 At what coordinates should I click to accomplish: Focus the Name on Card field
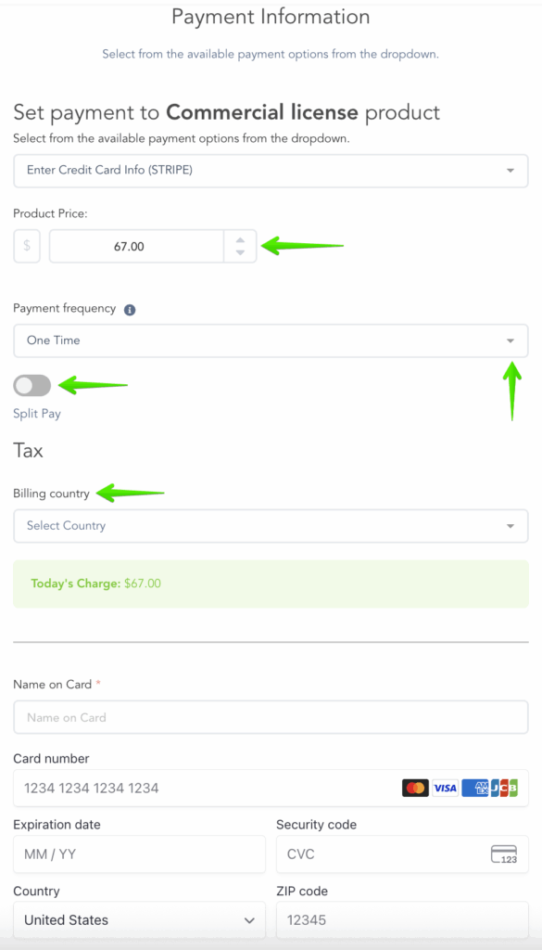pos(271,717)
